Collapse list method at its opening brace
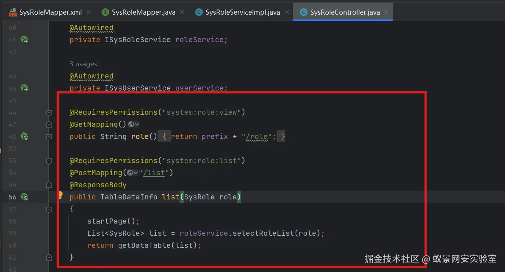505x272 pixels. point(49,209)
